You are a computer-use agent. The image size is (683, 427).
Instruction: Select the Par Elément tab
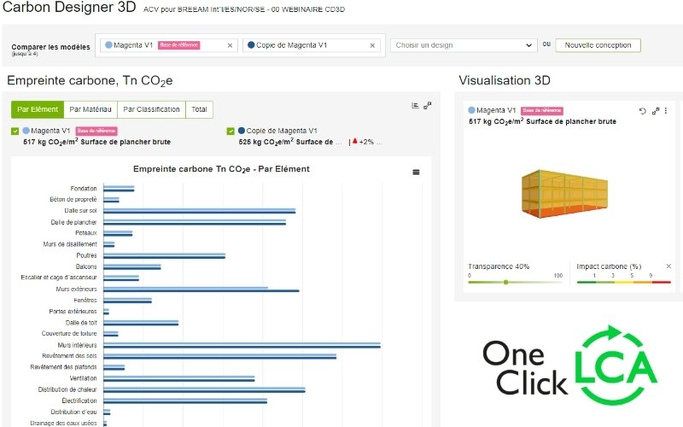tap(38, 109)
